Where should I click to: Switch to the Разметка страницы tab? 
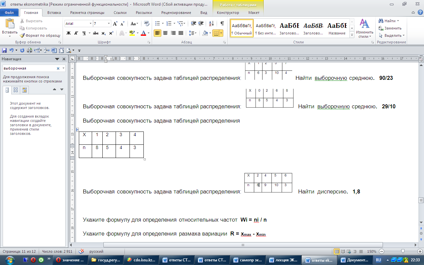[x=87, y=13]
